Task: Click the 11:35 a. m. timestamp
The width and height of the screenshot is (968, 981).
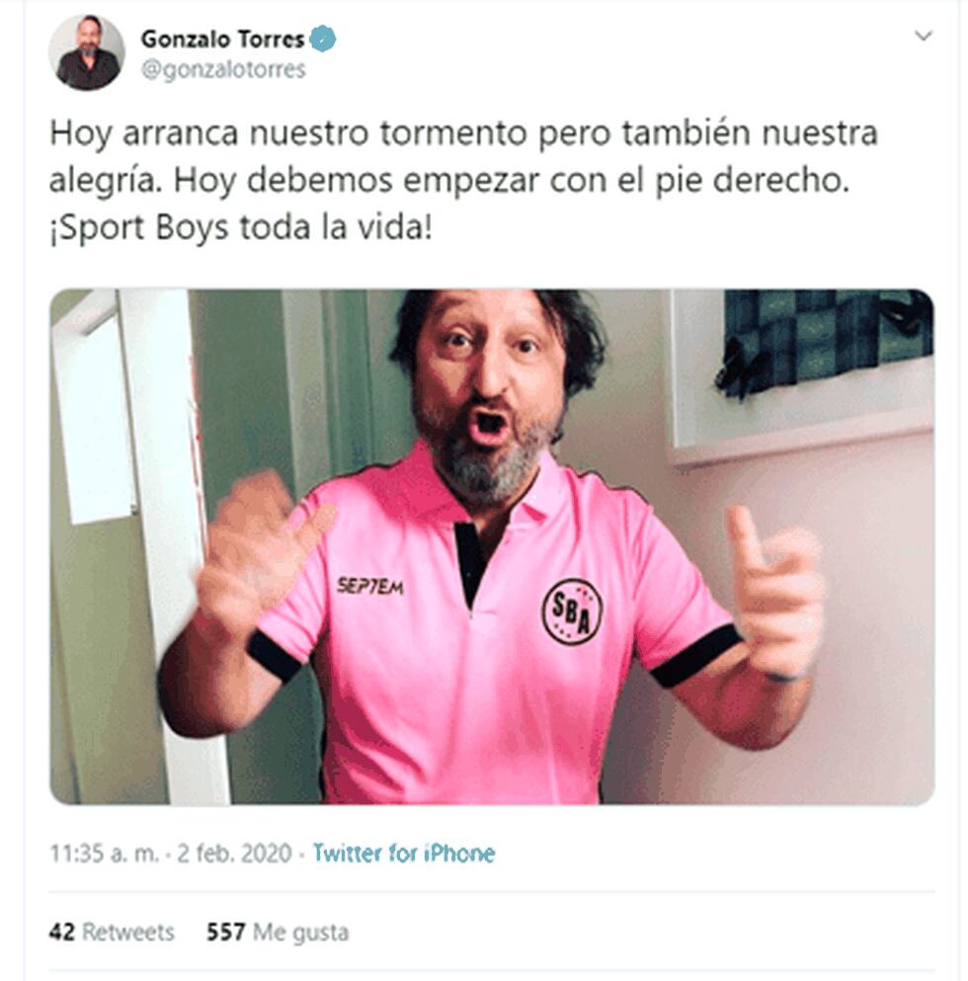Action: (104, 853)
